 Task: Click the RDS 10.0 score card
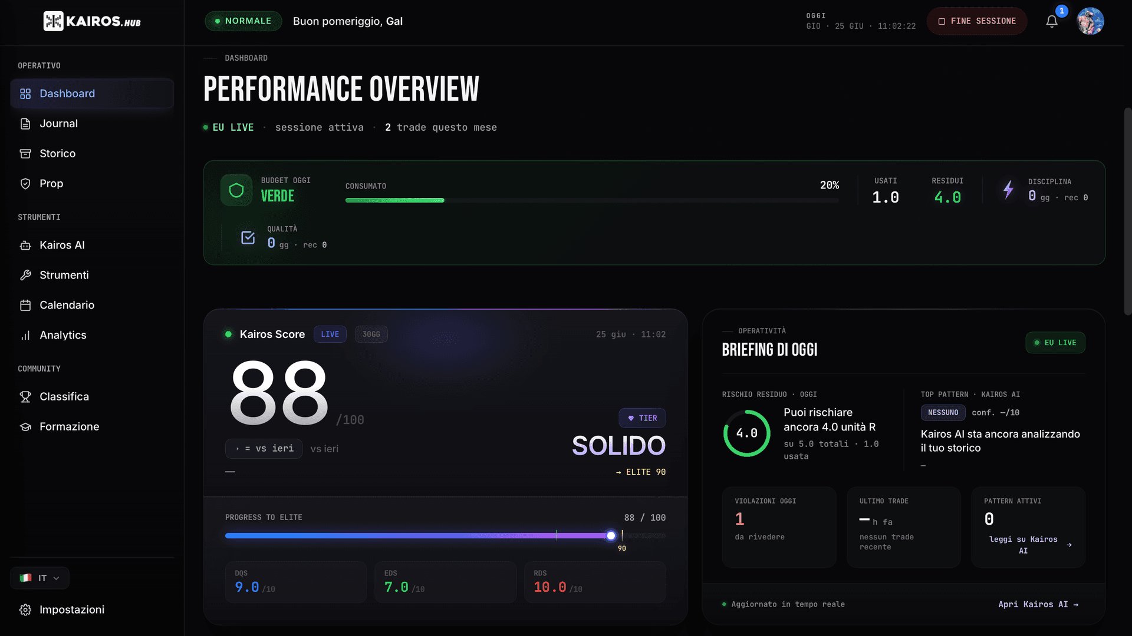coord(595,582)
